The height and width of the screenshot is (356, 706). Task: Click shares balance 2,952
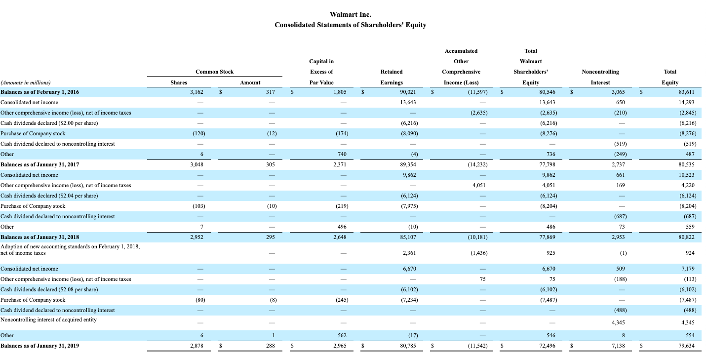pyautogui.click(x=196, y=237)
